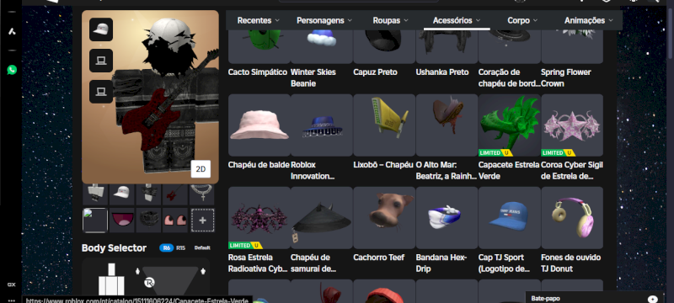Click the add-item plus slot
The height and width of the screenshot is (303, 674).
202,221
